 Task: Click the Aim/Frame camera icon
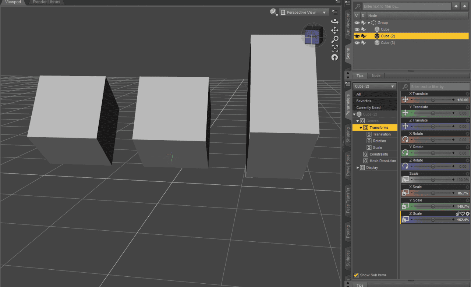pyautogui.click(x=335, y=48)
